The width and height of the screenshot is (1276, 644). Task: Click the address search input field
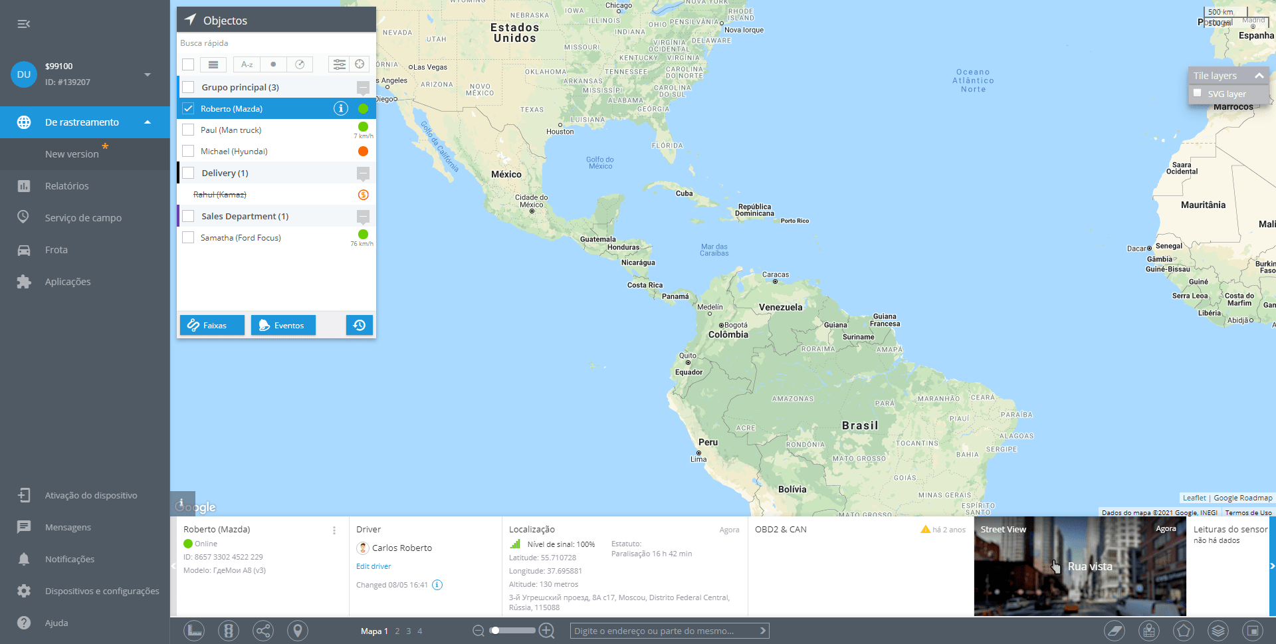pos(665,631)
